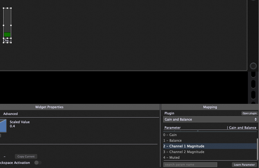Screen dimensions: 259x168
Task: Click the plugin dropdown stepper arrows
Action: point(255,119)
